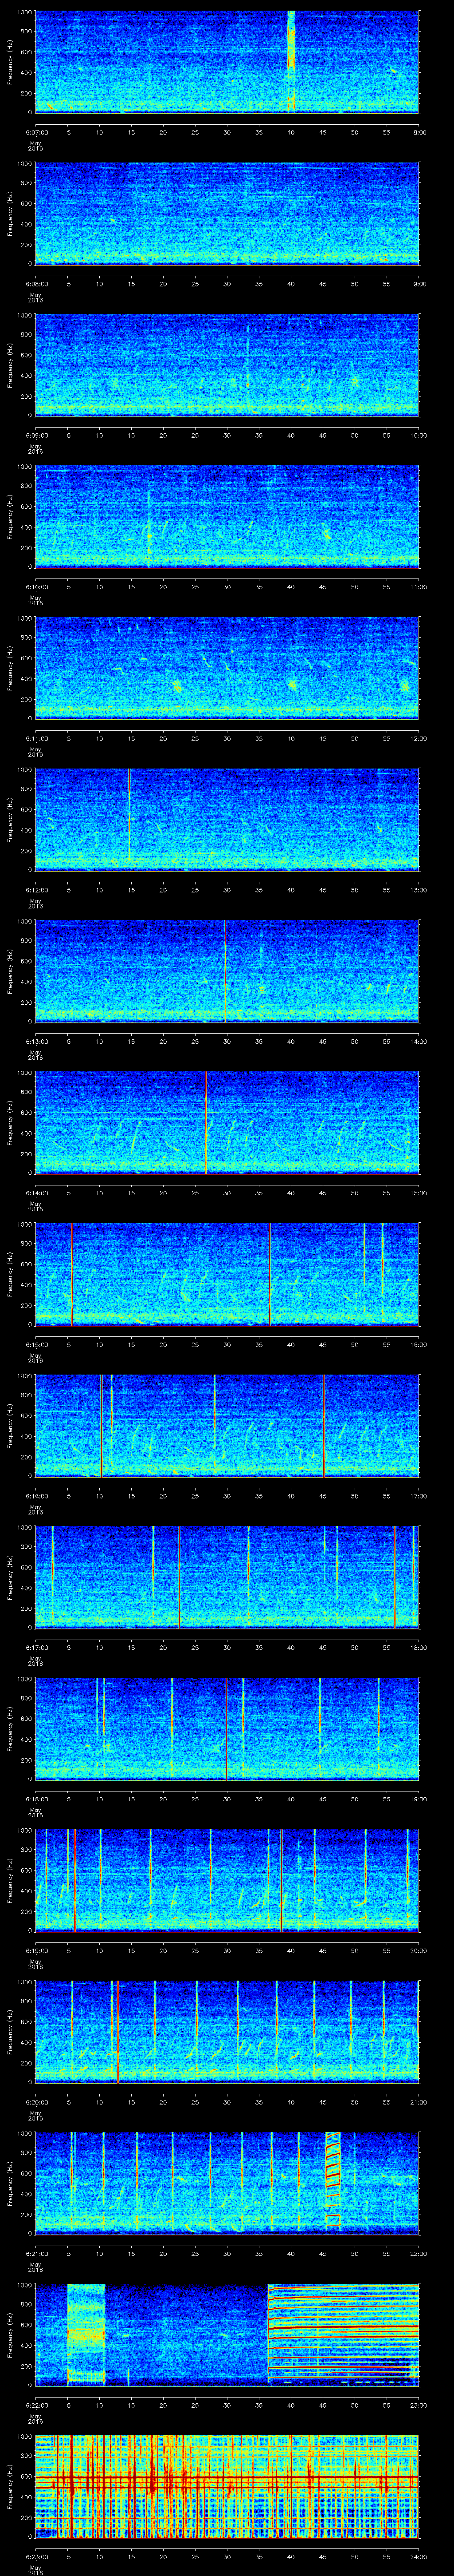Click the '6:16:00' start time label
The width and height of the screenshot is (454, 2576).
(x=37, y=1496)
